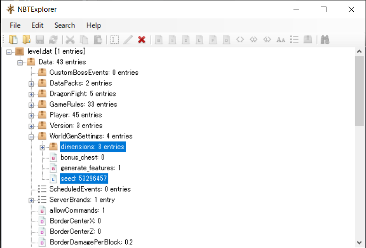366x248 pixels.
Task: Click the NBTExplorer app icon in title bar
Action: click(10, 9)
